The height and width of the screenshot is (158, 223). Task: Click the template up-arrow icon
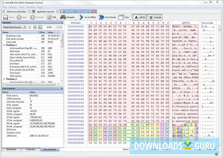(x=30, y=27)
